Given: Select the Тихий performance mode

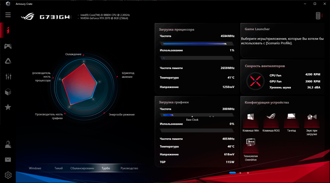Looking at the screenshot, I should (59, 168).
